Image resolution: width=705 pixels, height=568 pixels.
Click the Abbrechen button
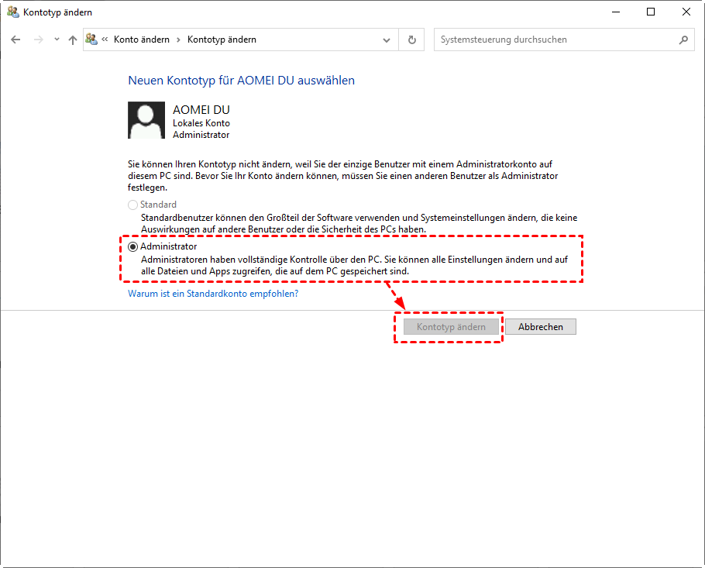pos(541,327)
